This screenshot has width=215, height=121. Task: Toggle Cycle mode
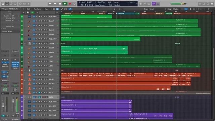[74, 4]
